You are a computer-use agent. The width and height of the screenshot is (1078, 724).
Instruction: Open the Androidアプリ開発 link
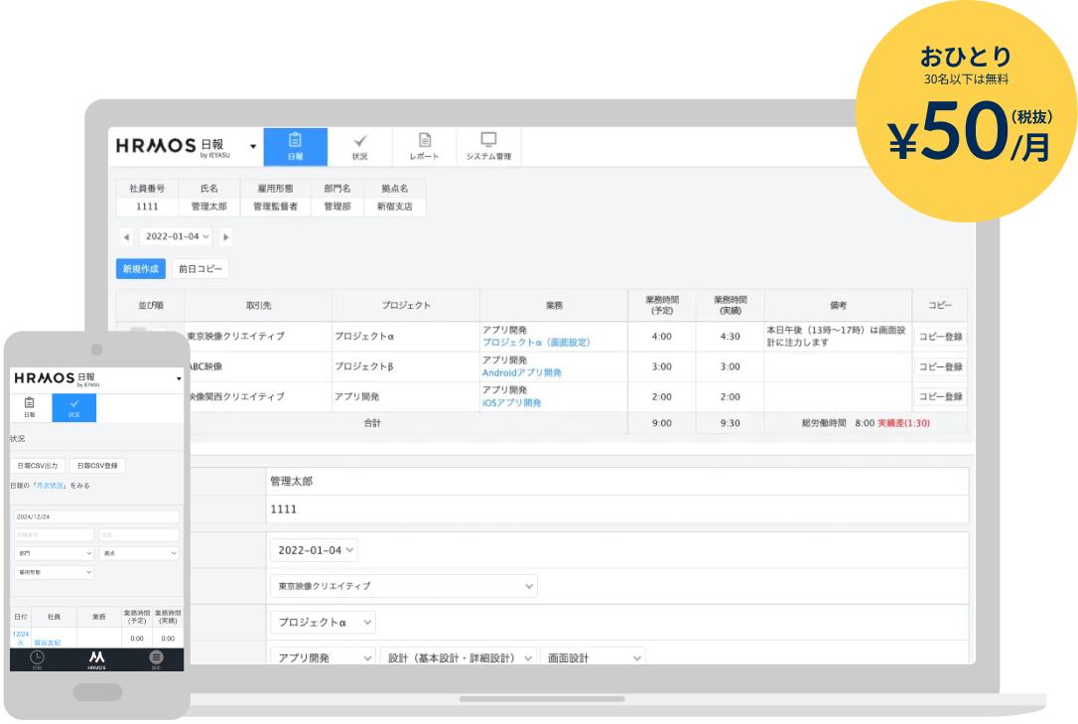coord(521,372)
